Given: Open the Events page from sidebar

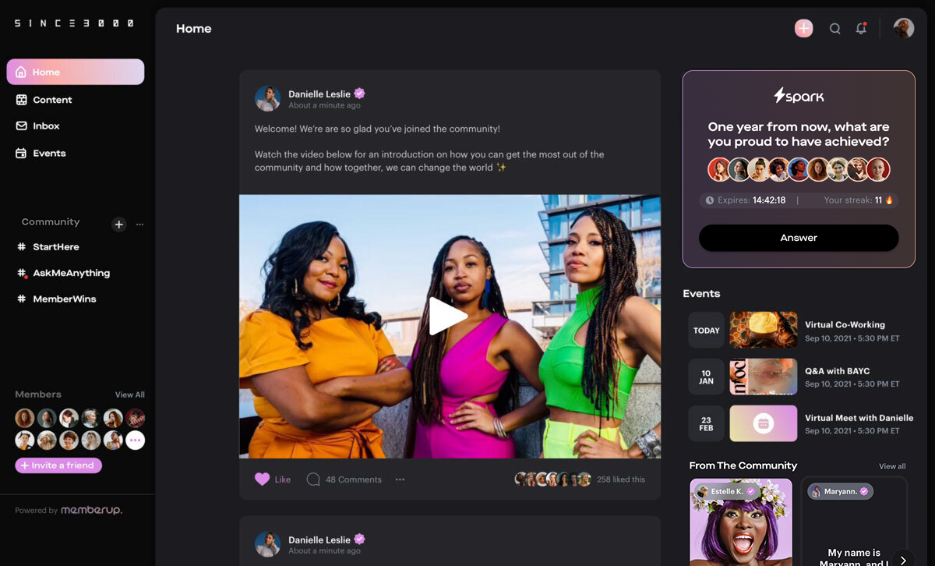Looking at the screenshot, I should click(x=49, y=153).
